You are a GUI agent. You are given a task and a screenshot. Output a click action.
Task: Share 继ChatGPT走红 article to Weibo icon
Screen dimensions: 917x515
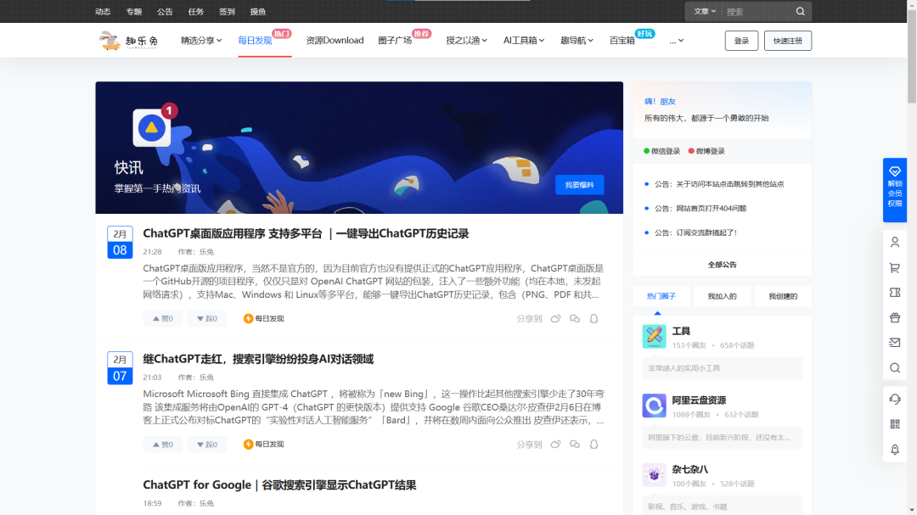click(x=555, y=445)
